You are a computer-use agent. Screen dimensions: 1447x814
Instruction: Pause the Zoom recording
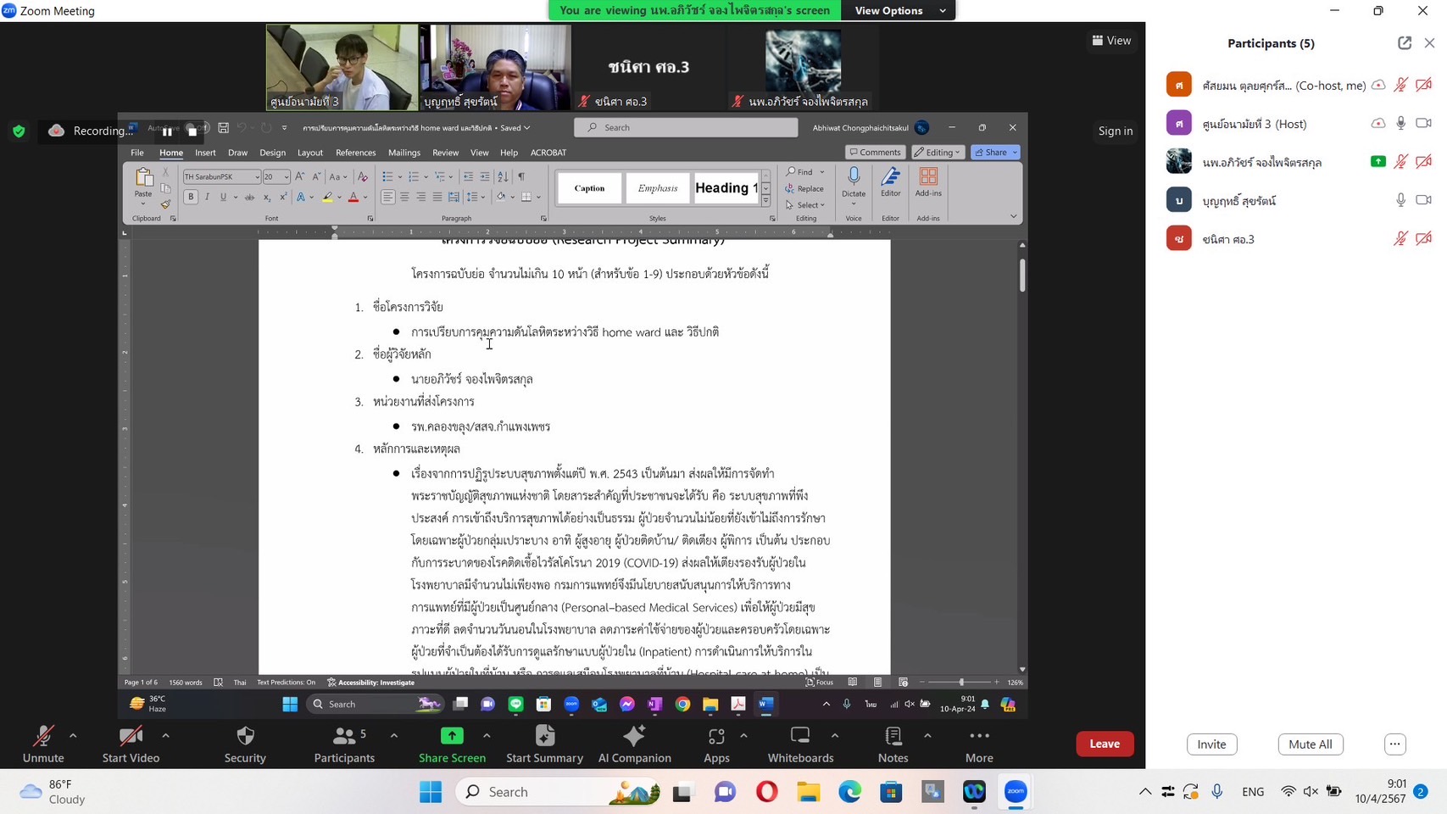click(x=167, y=131)
